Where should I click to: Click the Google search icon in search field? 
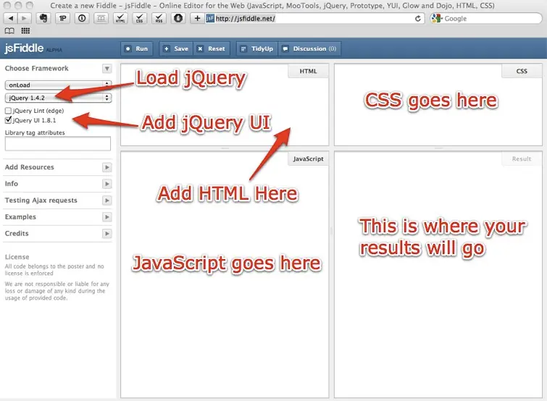436,19
